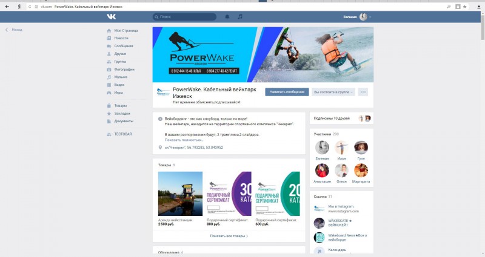Open the Мы в Instagram link
The height and width of the screenshot is (257, 485).
(341, 206)
